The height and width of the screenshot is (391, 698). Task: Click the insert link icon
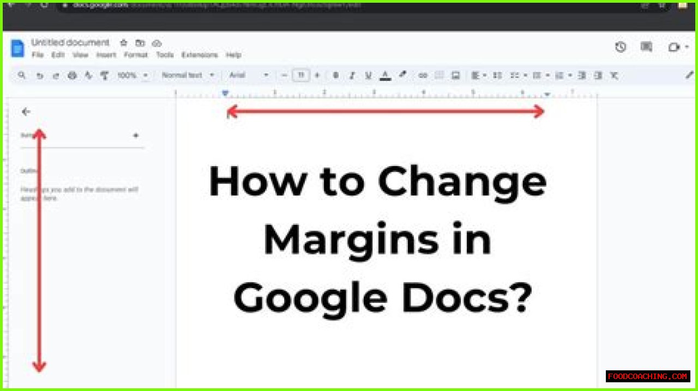click(x=423, y=76)
